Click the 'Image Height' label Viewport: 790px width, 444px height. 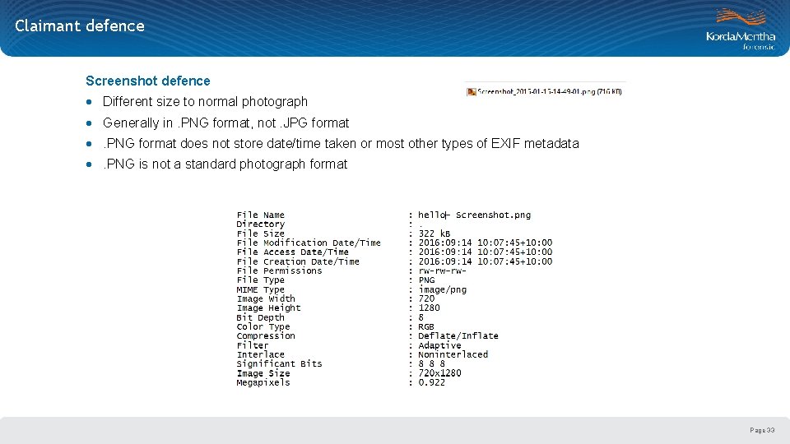point(268,308)
